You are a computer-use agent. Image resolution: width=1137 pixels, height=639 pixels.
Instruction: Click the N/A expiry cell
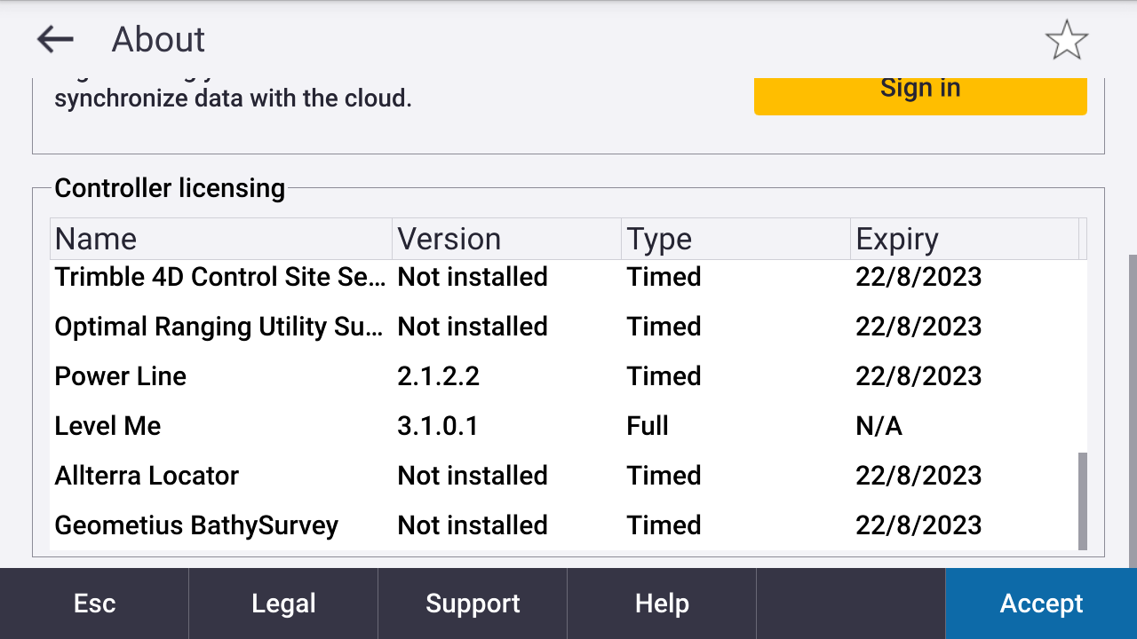[879, 426]
